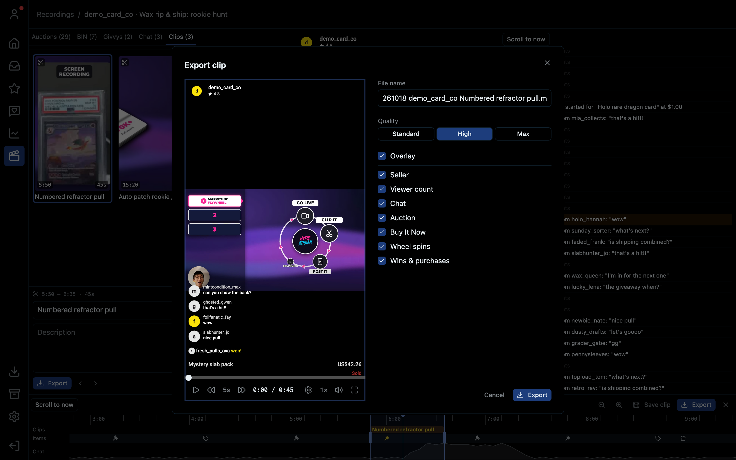The width and height of the screenshot is (736, 460).
Task: Disable the Chat overlay checkbox
Action: [x=382, y=203]
